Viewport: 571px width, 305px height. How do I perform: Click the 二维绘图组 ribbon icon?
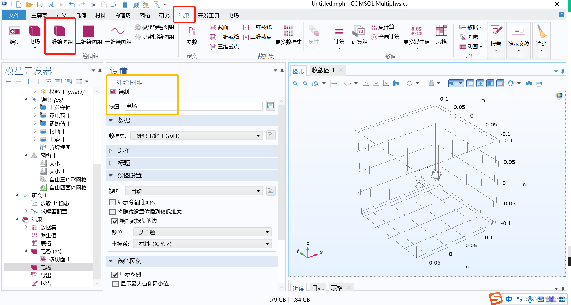(89, 35)
